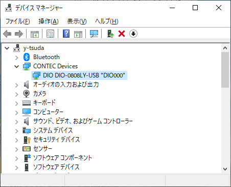Expand the キーボード category

[x=17, y=103]
